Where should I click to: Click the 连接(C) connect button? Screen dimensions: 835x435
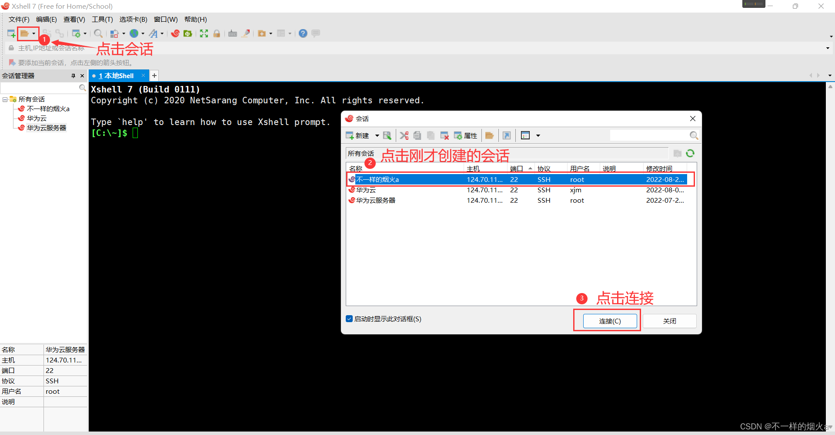click(x=610, y=321)
